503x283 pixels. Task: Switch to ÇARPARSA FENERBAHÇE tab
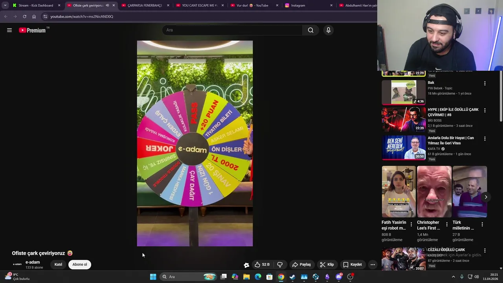pyautogui.click(x=145, y=6)
